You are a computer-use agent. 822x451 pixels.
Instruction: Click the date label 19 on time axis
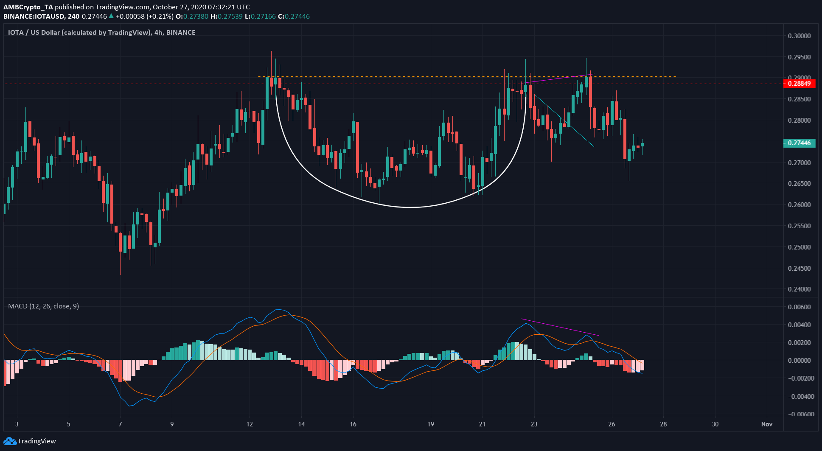(431, 424)
